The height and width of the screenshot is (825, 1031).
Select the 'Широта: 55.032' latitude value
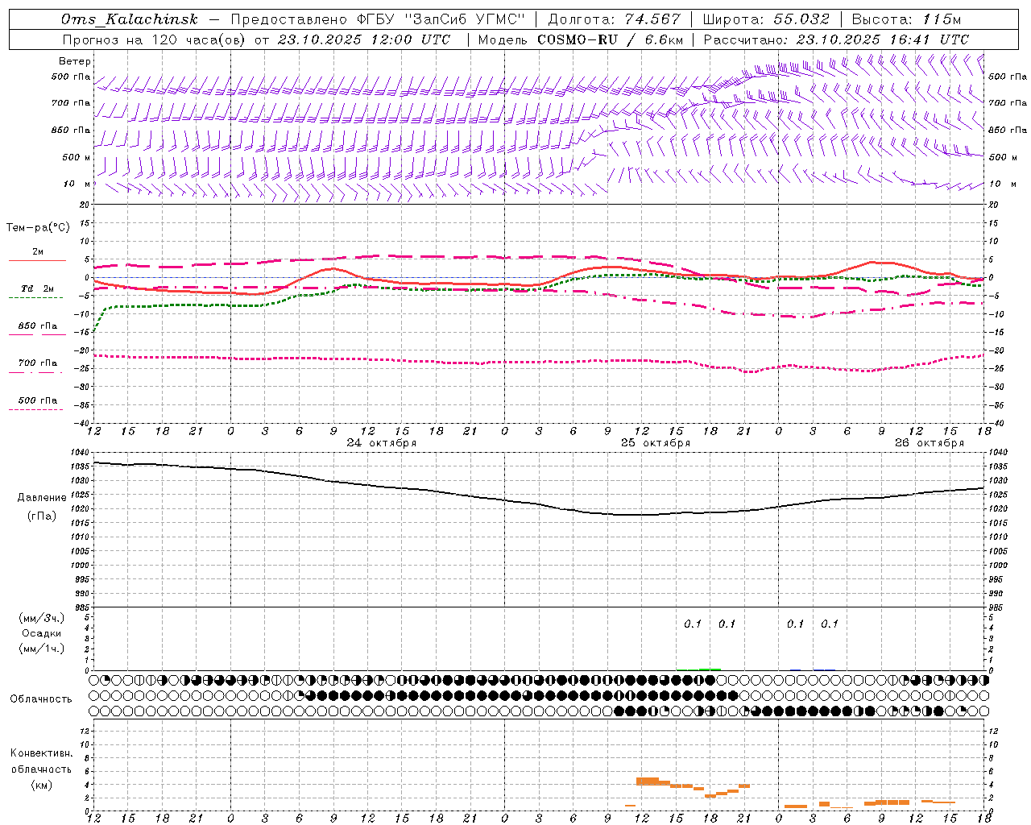[x=766, y=19]
